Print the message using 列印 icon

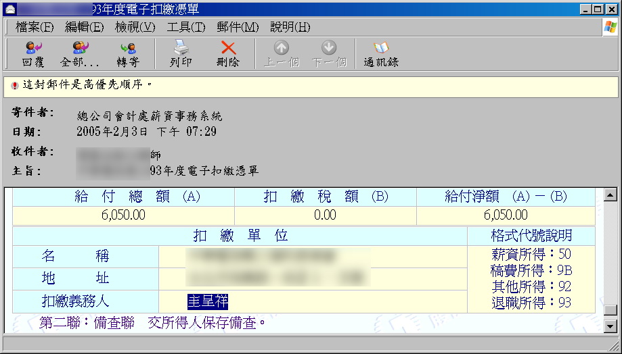tap(181, 54)
